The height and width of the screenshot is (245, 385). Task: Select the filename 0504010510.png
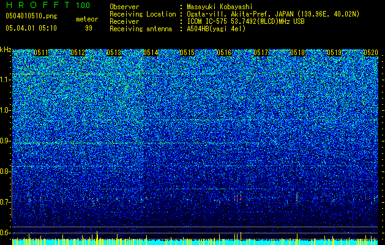click(x=31, y=17)
